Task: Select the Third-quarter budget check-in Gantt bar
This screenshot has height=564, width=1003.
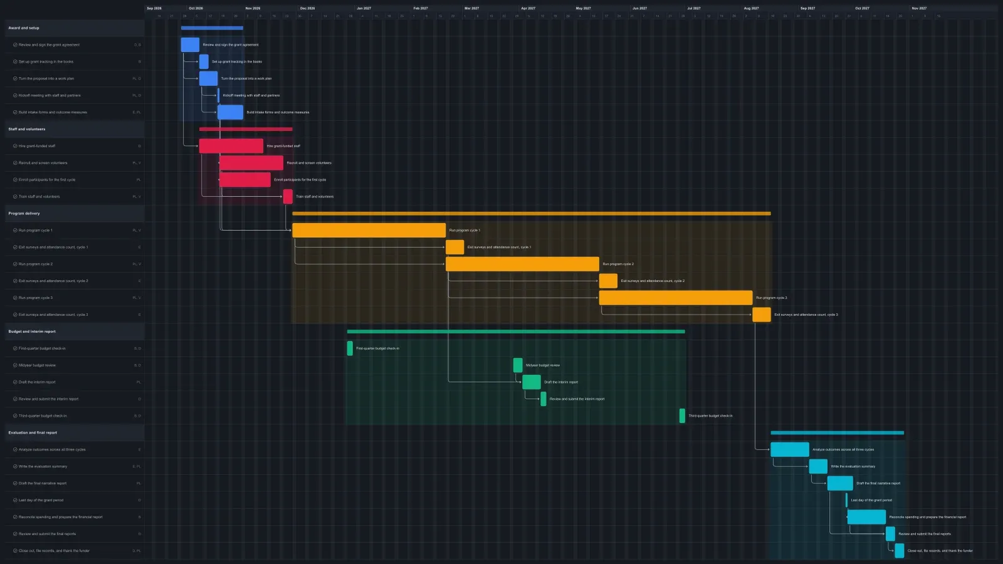Action: pos(683,416)
